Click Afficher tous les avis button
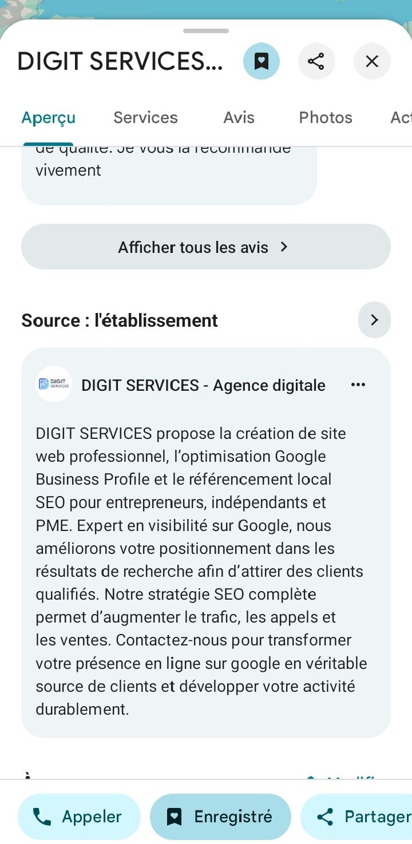This screenshot has width=412, height=844. point(205,247)
